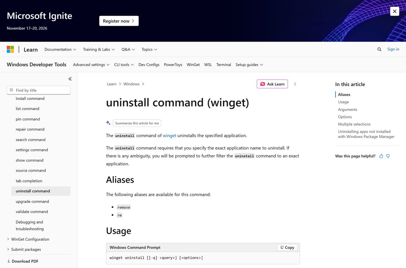This screenshot has width=406, height=268.
Task: Open the Setup guides dropdown
Action: [249, 65]
